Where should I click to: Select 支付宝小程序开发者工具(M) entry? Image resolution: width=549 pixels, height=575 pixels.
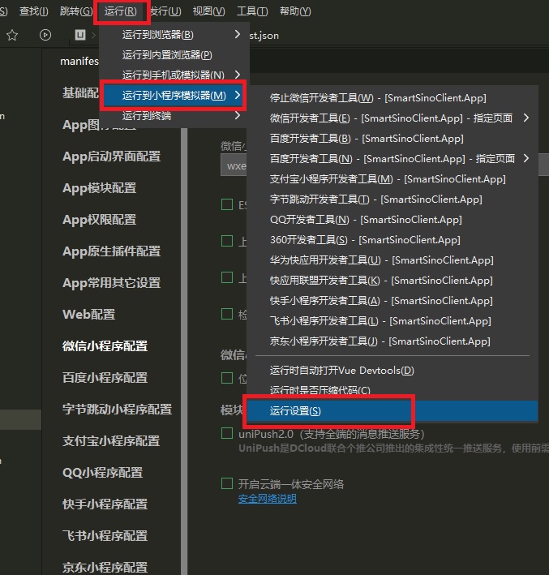point(387,179)
